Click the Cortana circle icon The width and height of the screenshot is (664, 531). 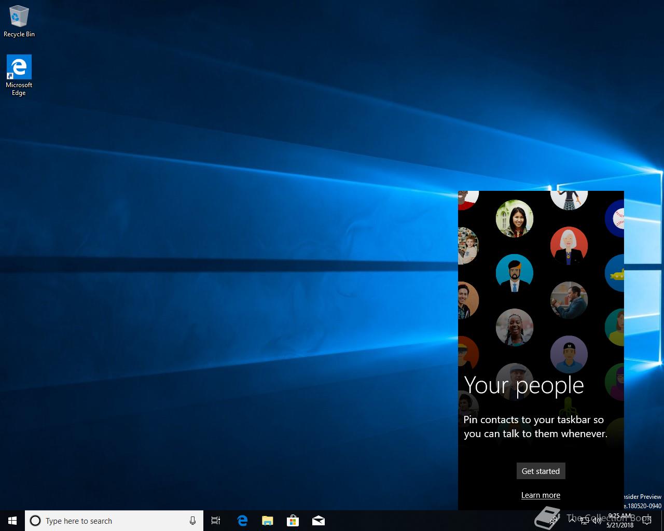point(35,521)
